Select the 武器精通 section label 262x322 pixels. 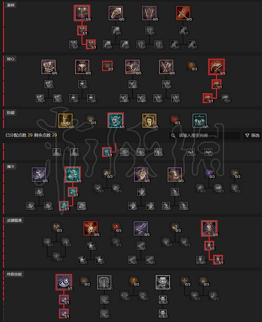point(14,220)
